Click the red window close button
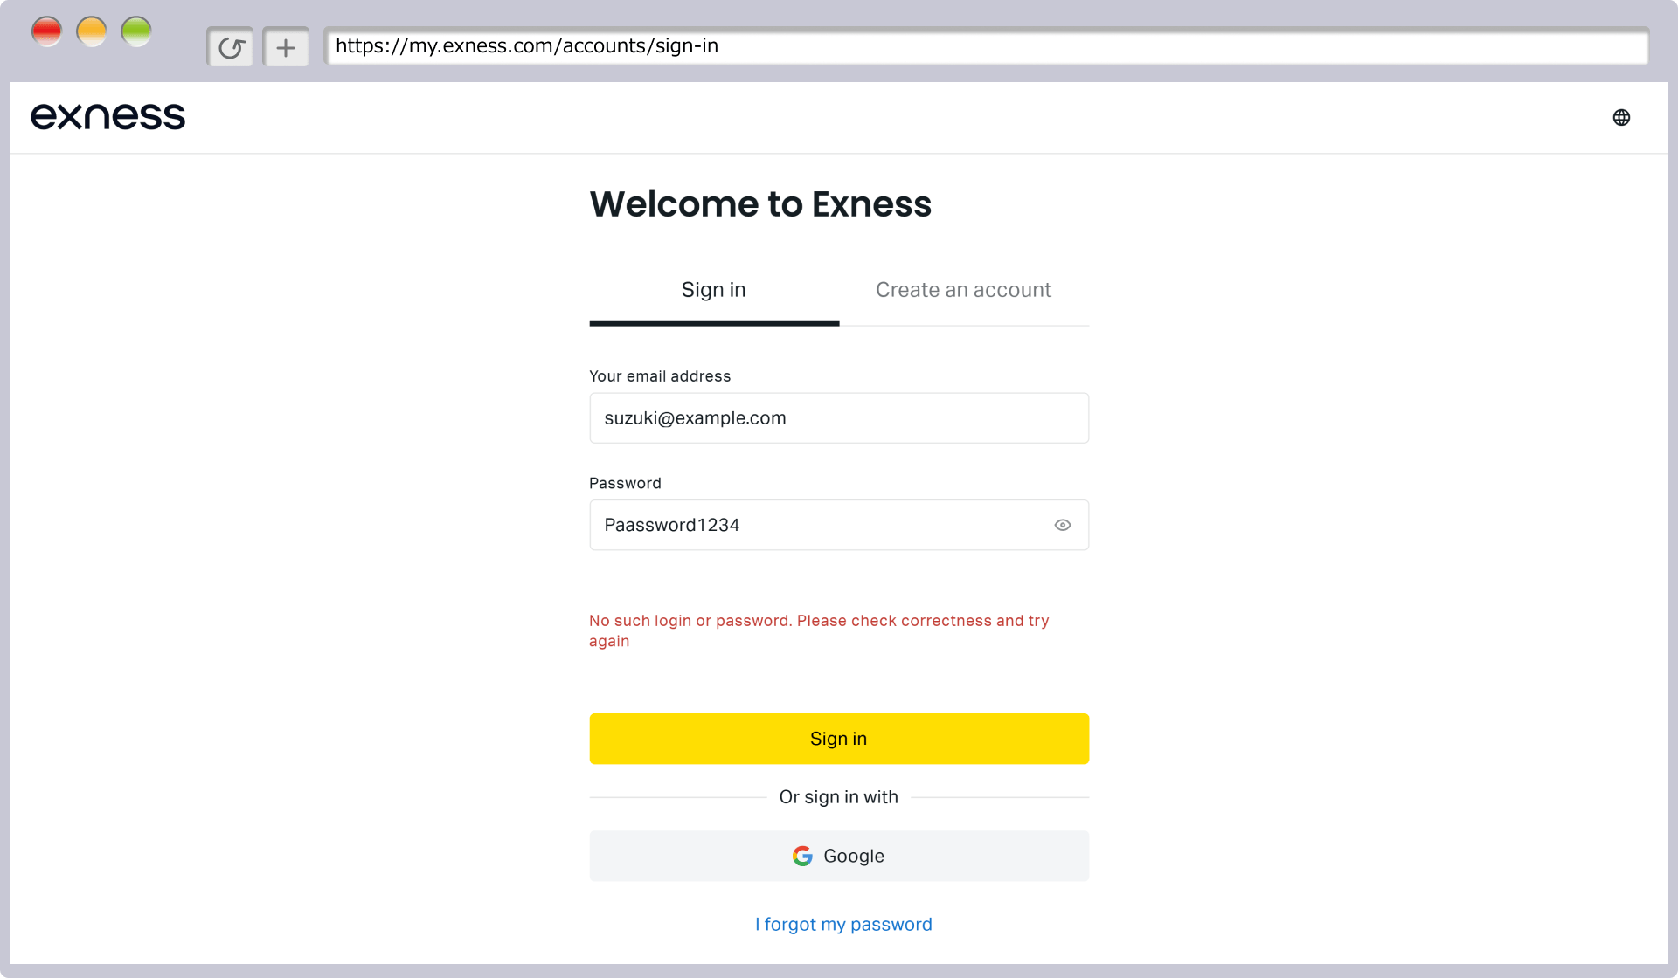 coord(46,31)
